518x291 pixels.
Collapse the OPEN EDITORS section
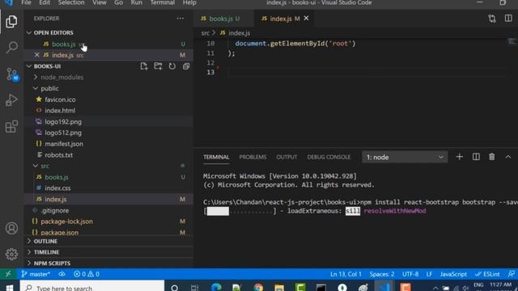[x=29, y=32]
